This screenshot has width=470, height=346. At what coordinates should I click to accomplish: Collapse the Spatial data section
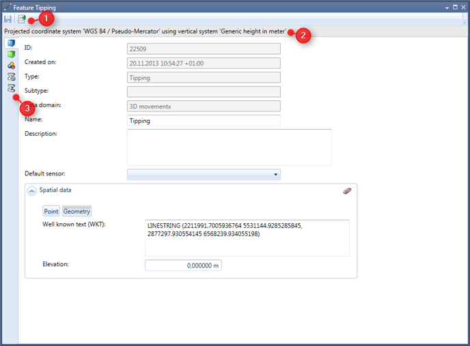(31, 191)
